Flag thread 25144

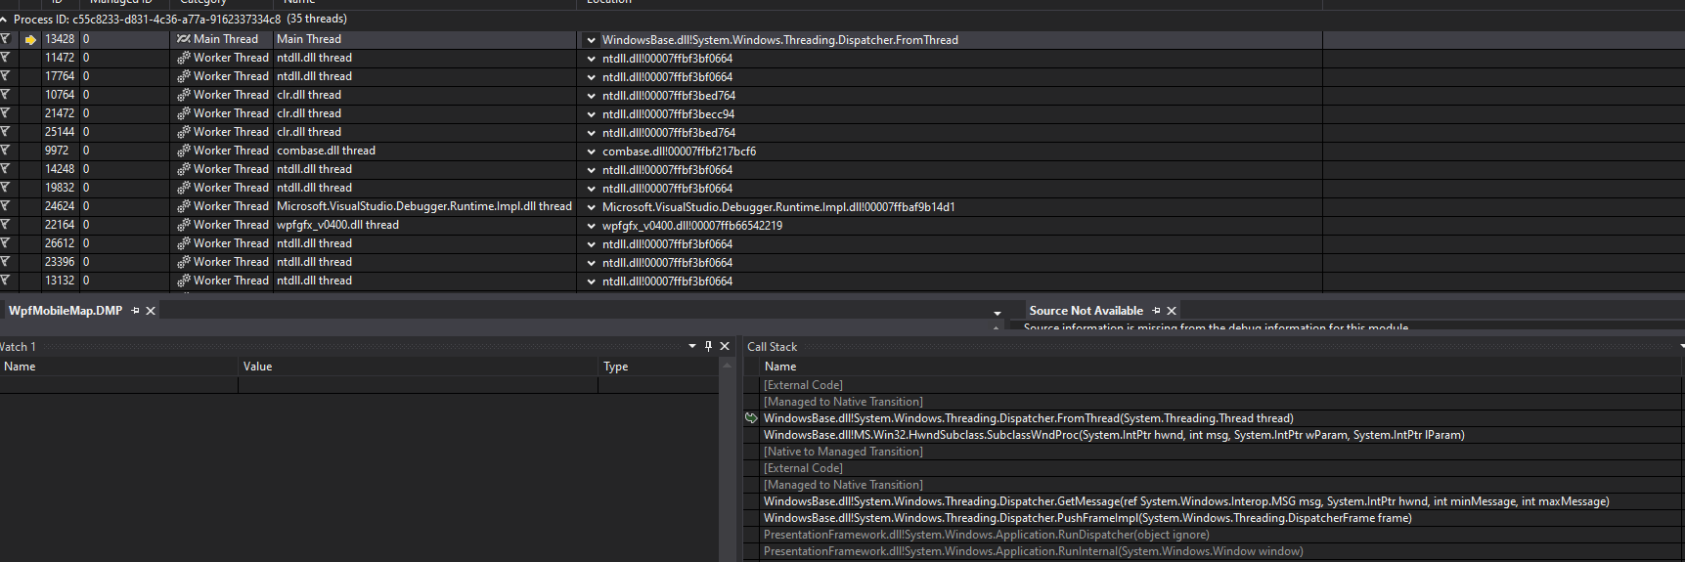point(6,132)
